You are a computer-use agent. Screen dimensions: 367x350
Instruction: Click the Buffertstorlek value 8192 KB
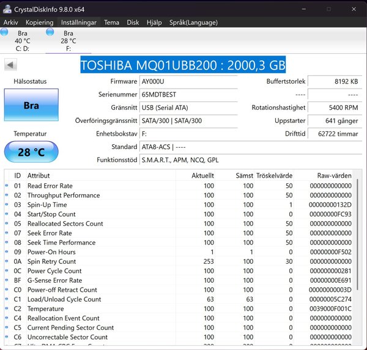(335, 82)
